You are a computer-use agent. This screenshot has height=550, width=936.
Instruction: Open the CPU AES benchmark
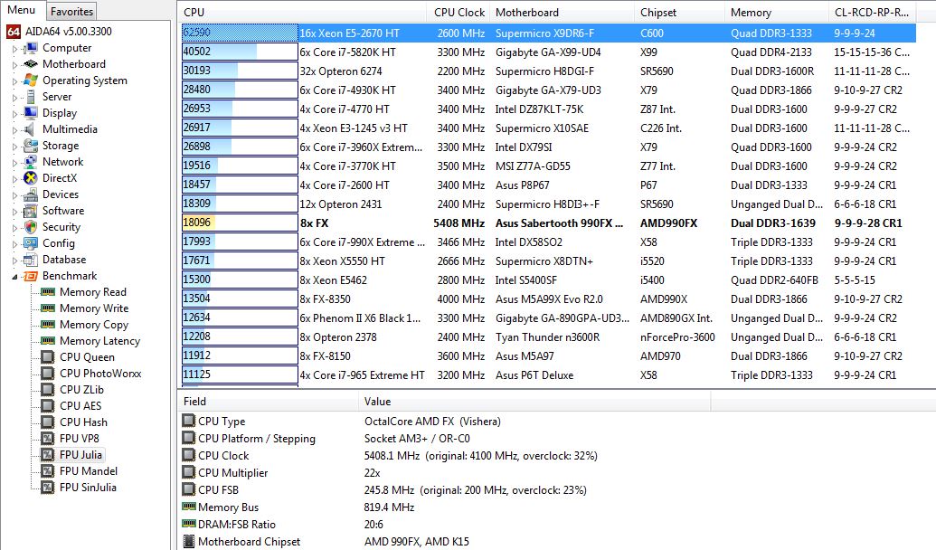click(x=80, y=406)
